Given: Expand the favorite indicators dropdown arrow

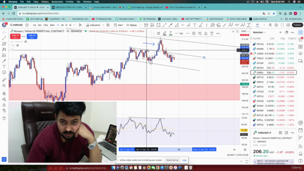Looking at the screenshot, I should [103, 25].
